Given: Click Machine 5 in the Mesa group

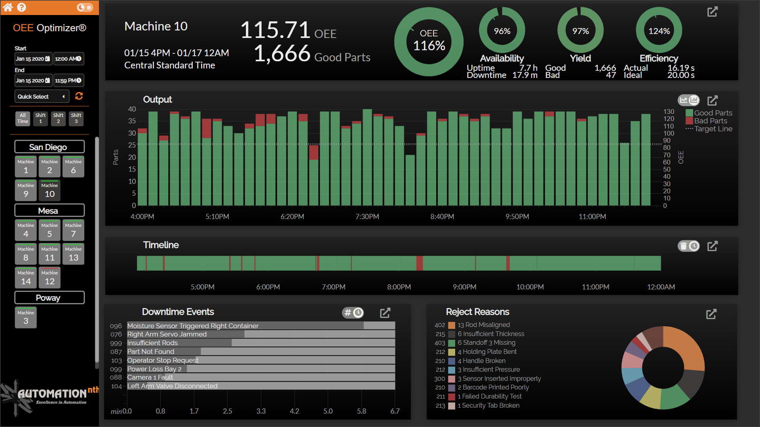Looking at the screenshot, I should tap(49, 230).
